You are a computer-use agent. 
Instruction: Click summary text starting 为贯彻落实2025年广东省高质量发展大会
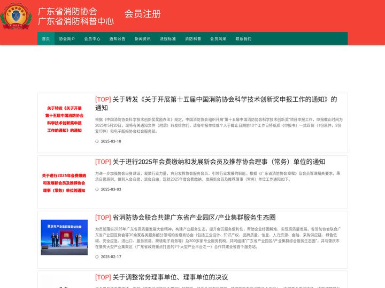pos(218,238)
